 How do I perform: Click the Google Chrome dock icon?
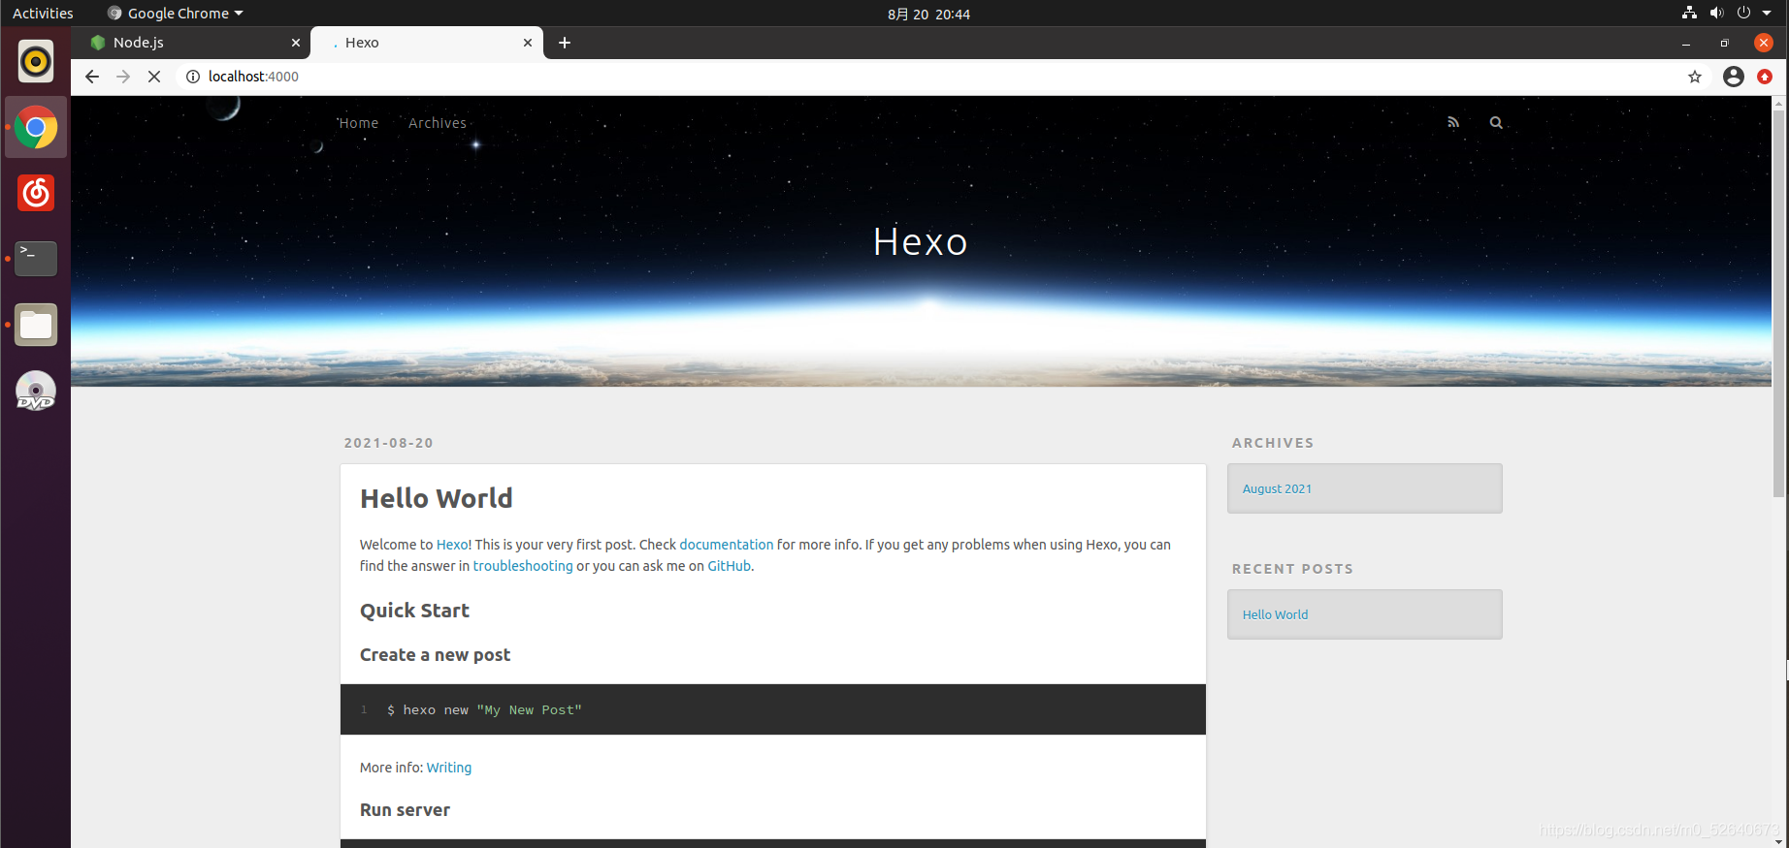(36, 127)
